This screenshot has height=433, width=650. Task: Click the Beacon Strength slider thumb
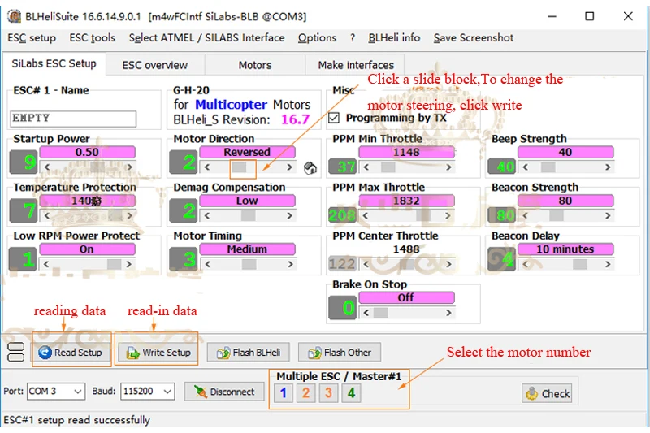click(557, 215)
